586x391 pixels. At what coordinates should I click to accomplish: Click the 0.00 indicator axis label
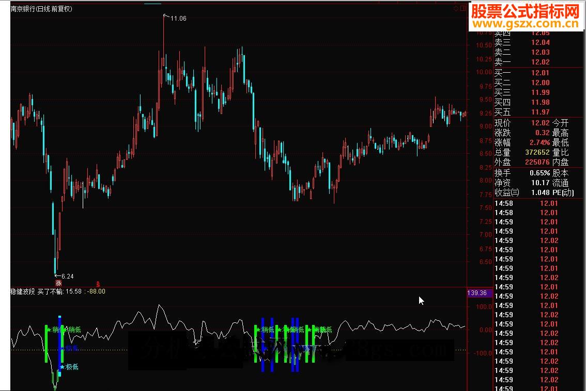pos(485,330)
